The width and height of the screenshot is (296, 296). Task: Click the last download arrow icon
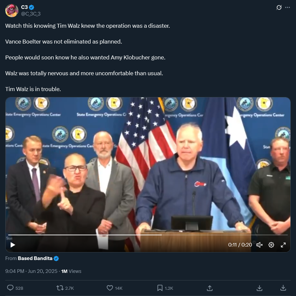coord(283,288)
